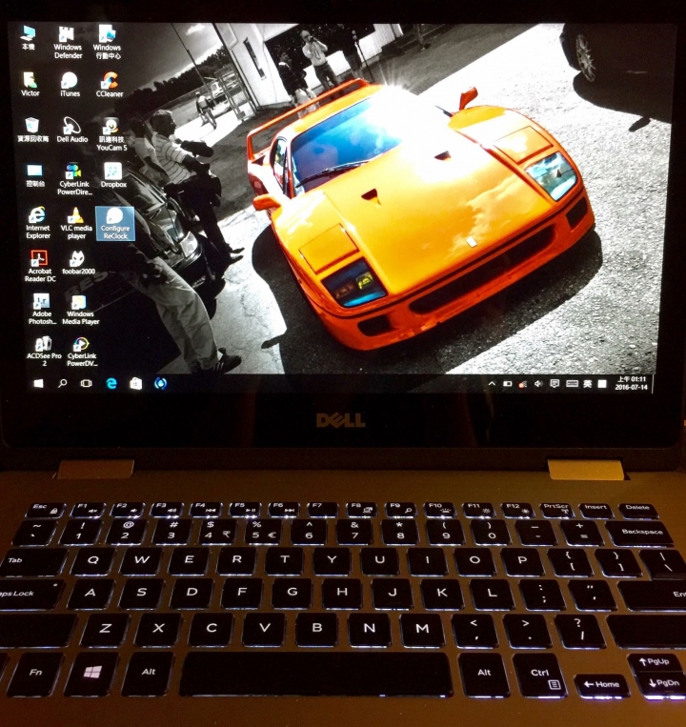Open the volume speaker tray icon
This screenshot has width=686, height=727.
[538, 384]
